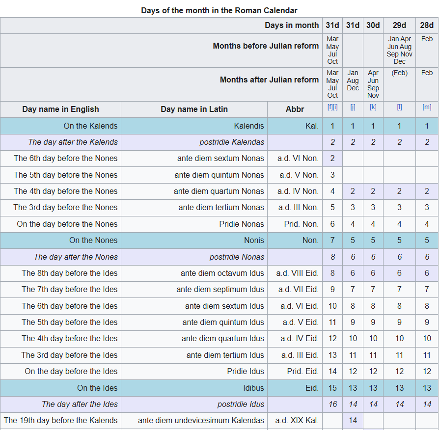
Task: Select the 'Months after Julian reform' header
Action: (269, 80)
